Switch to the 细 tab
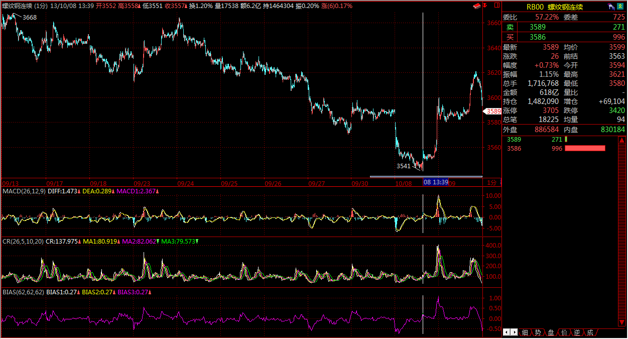The height and width of the screenshot is (339, 628). pos(525,332)
